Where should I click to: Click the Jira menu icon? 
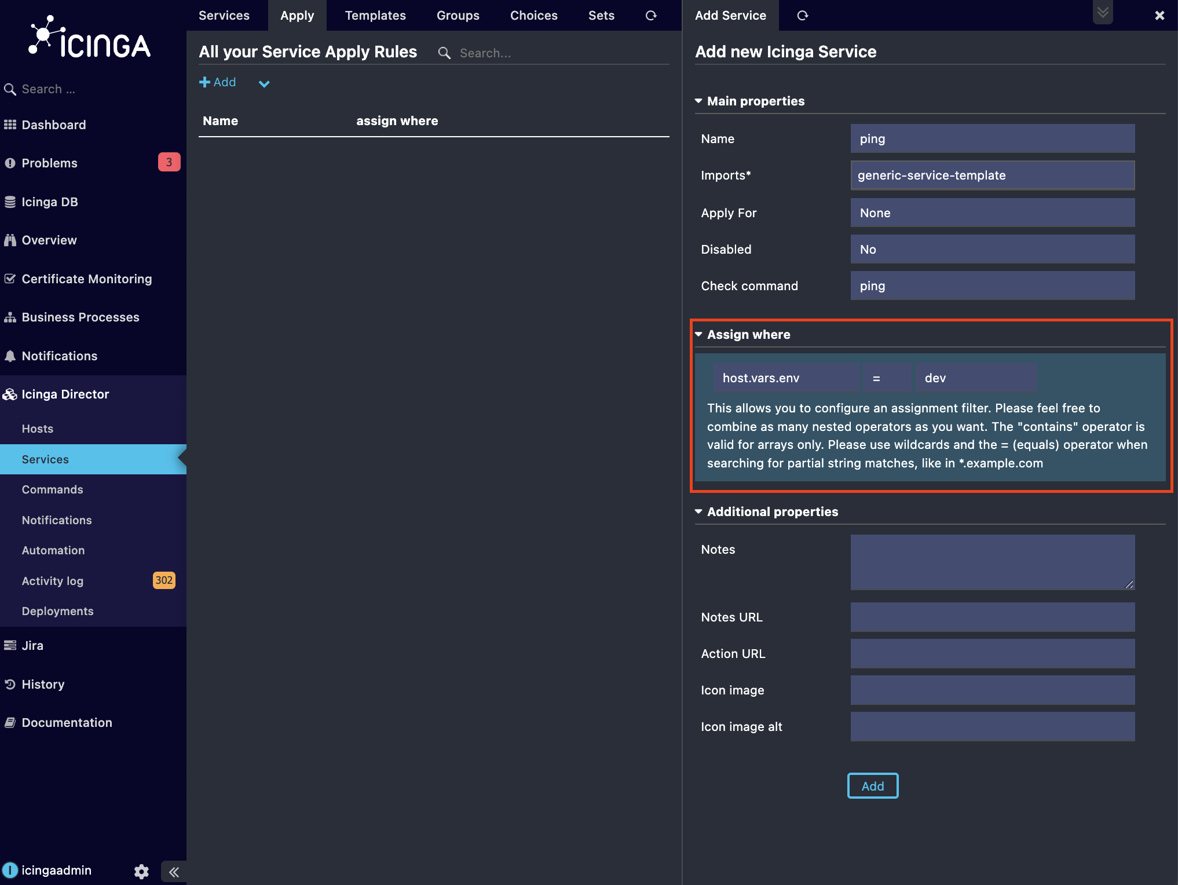(x=10, y=645)
